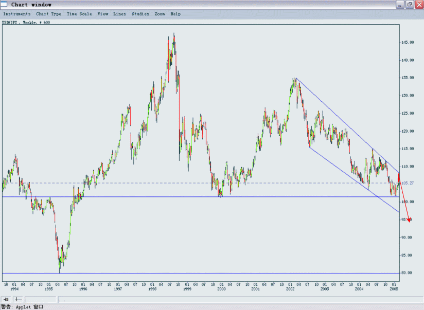Select the horizontal support line at 80.00
This screenshot has width=424, height=310.
tap(201, 273)
